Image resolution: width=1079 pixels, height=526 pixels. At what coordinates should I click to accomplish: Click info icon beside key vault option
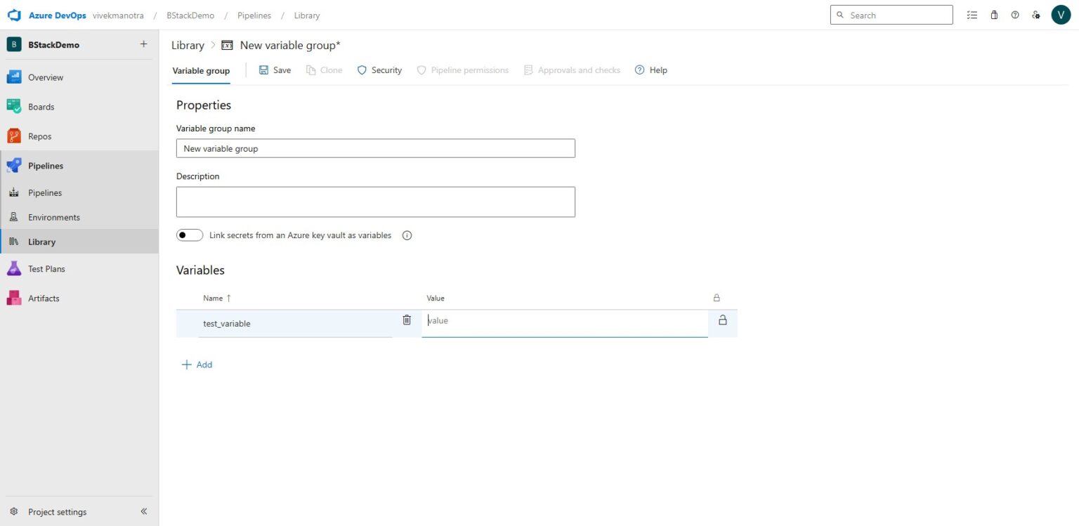click(x=407, y=235)
